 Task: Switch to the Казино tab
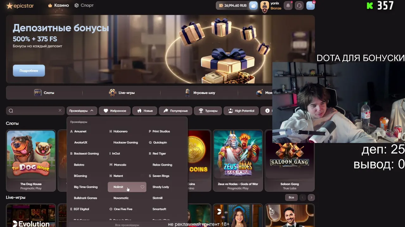click(x=59, y=5)
